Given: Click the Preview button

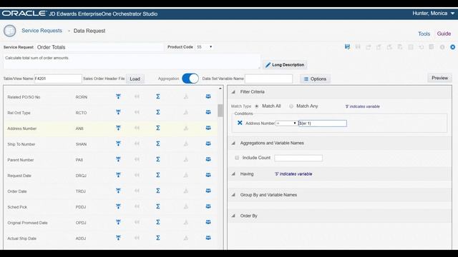Looking at the screenshot, I should click(439, 78).
